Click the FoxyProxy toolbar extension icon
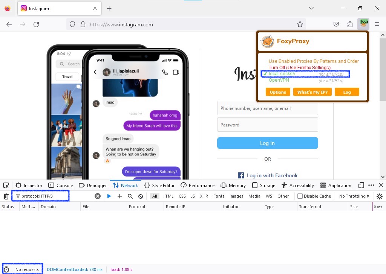Image resolution: width=386 pixels, height=274 pixels. tap(363, 24)
